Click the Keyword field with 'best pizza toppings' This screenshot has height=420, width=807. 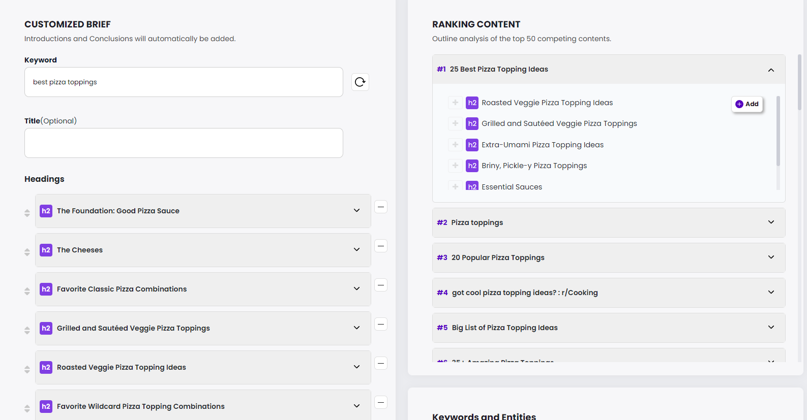[x=184, y=82]
